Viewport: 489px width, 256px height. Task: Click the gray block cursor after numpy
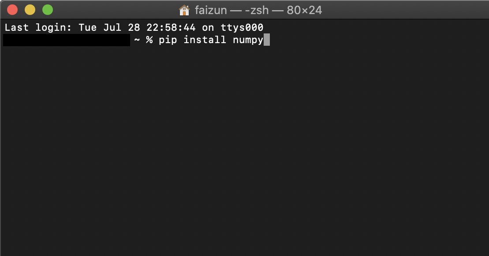pos(267,40)
